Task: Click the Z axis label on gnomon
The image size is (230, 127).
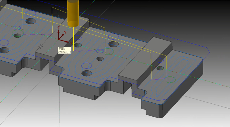Action: coord(59,28)
